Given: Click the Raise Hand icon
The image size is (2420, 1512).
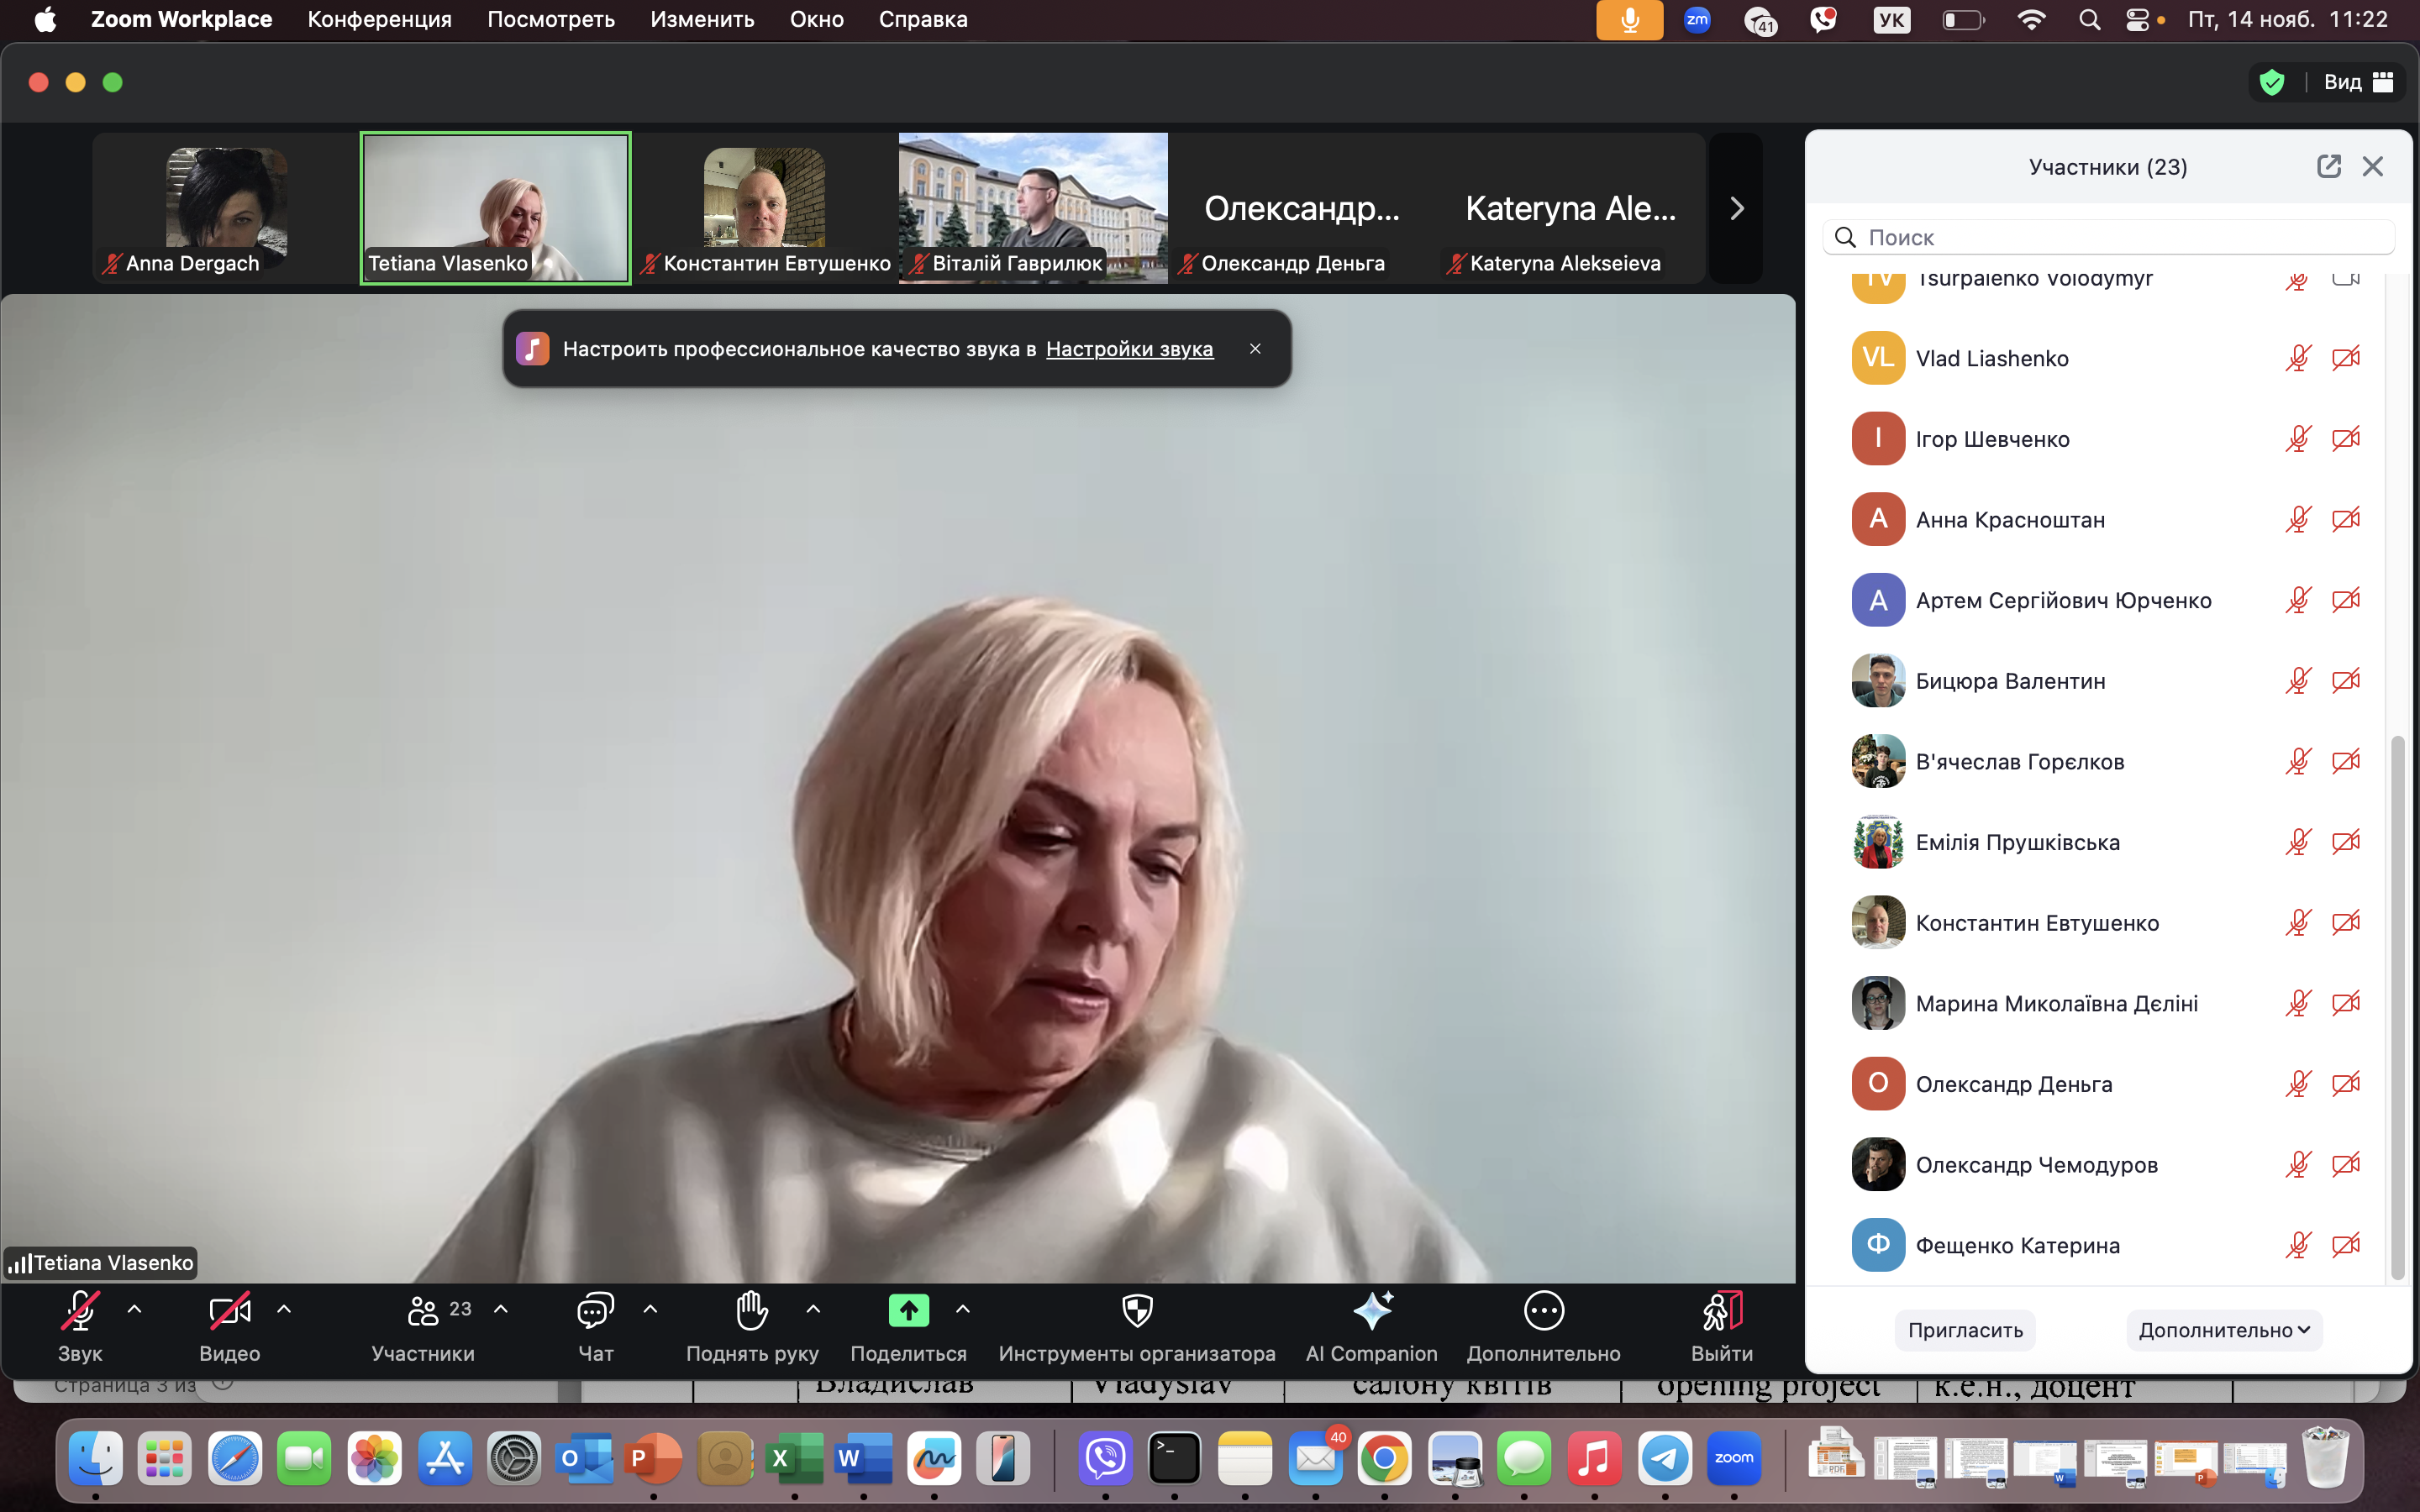Looking at the screenshot, I should 751,1310.
